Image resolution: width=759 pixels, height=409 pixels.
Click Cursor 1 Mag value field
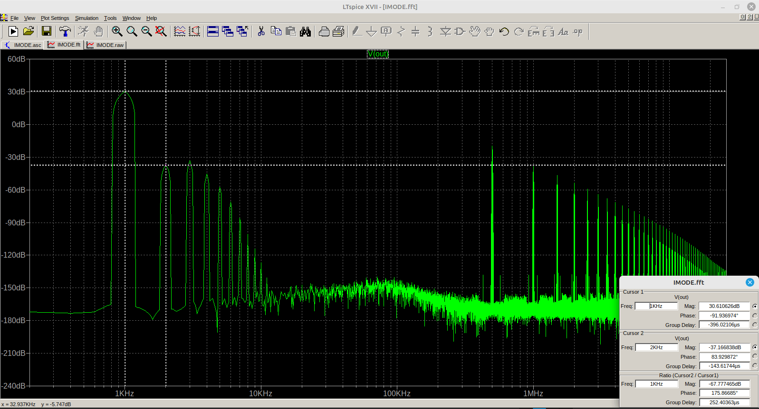[724, 306]
